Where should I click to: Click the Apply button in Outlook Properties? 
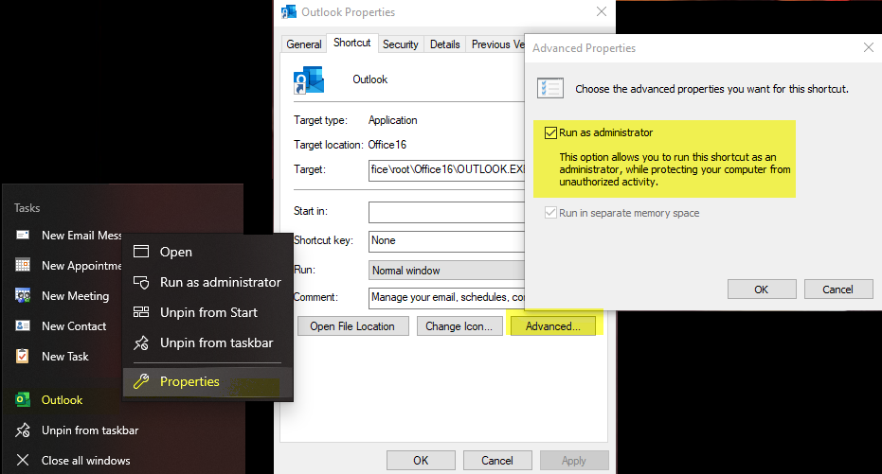coord(574,461)
